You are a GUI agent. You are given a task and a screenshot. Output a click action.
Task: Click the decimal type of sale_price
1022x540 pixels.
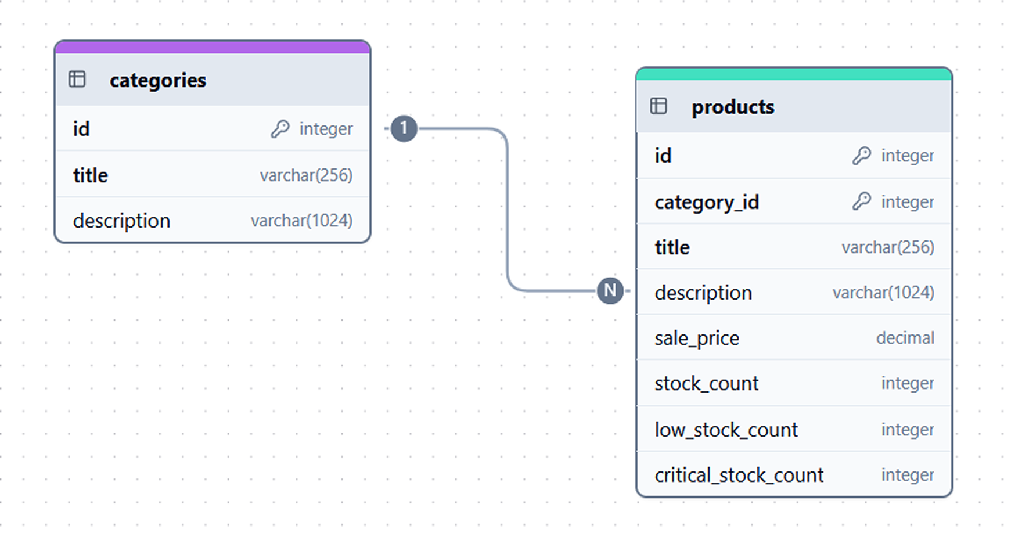pyautogui.click(x=905, y=338)
